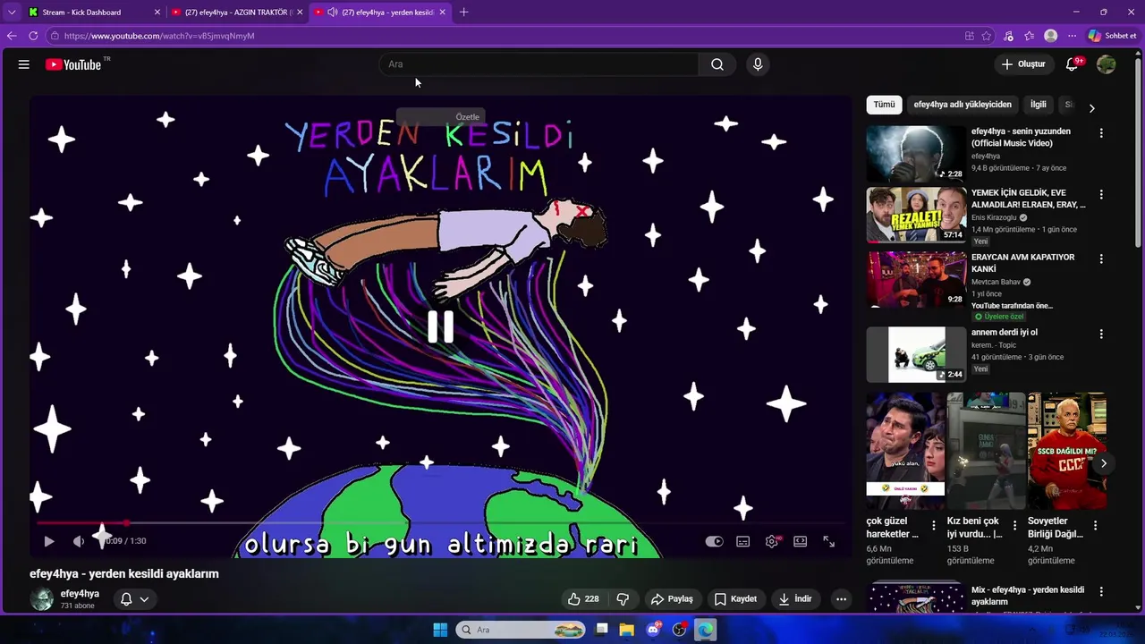Click the Oluştur create button
This screenshot has height=644, width=1145.
pyautogui.click(x=1023, y=64)
